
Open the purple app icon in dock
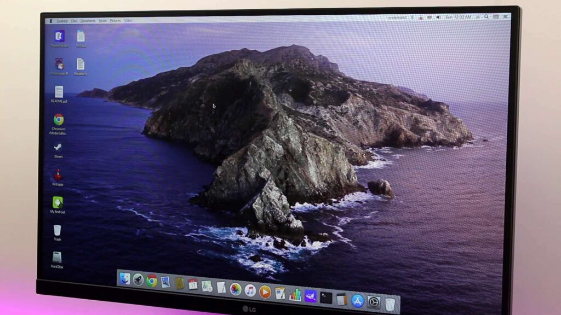(311, 296)
